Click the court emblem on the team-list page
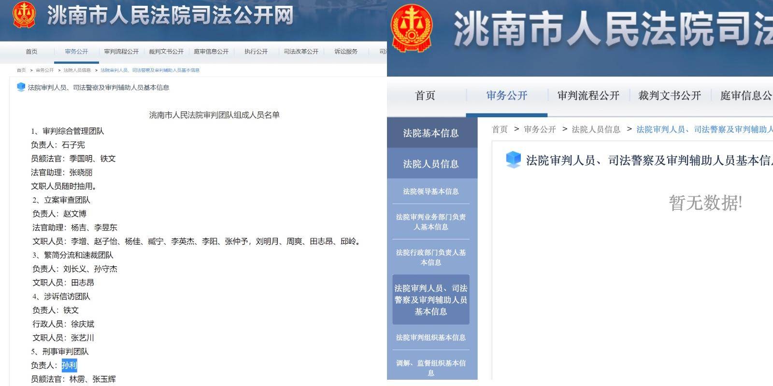Viewport: 773px width, 386px height. tap(23, 14)
